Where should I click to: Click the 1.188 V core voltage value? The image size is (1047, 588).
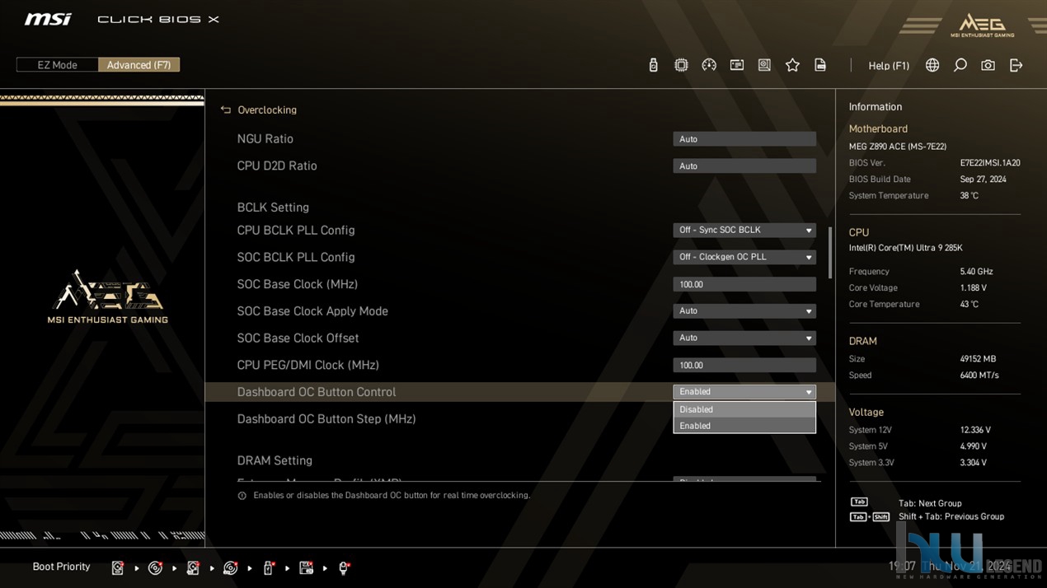pyautogui.click(x=974, y=288)
